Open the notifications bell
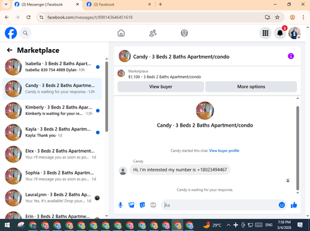The width and height of the screenshot is (310, 231). [x=280, y=33]
